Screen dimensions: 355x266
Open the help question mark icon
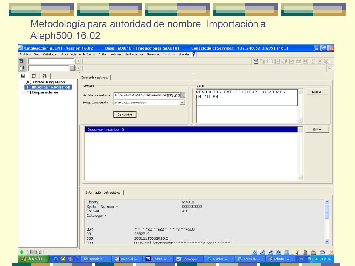(x=193, y=54)
